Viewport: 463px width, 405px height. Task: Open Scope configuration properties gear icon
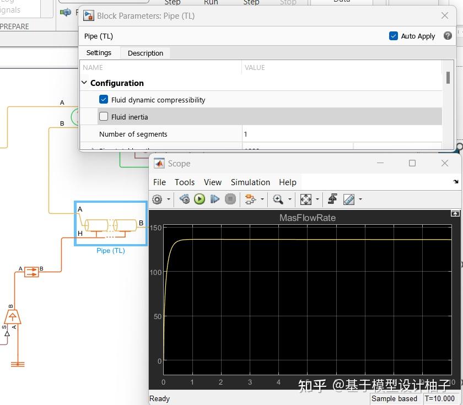point(157,199)
